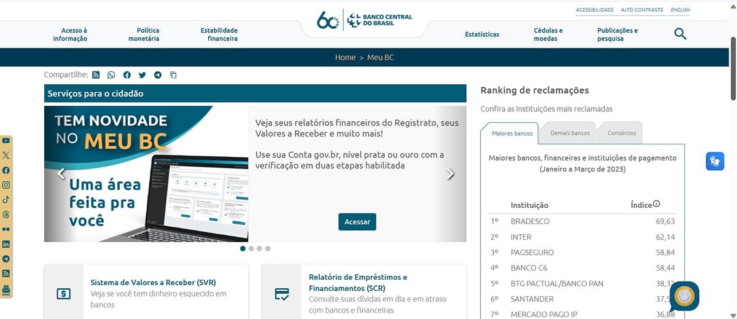Open Flickr in the social sidebar
The width and height of the screenshot is (737, 319).
click(6, 229)
